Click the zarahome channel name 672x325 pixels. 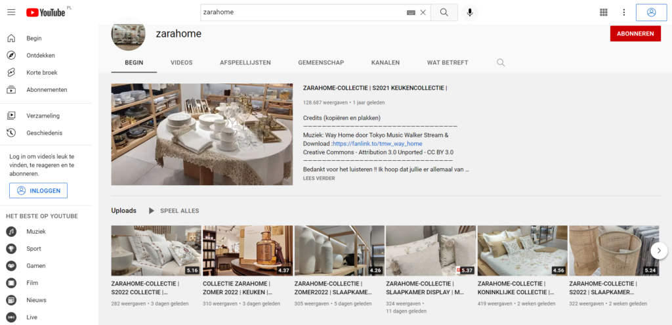(x=178, y=33)
